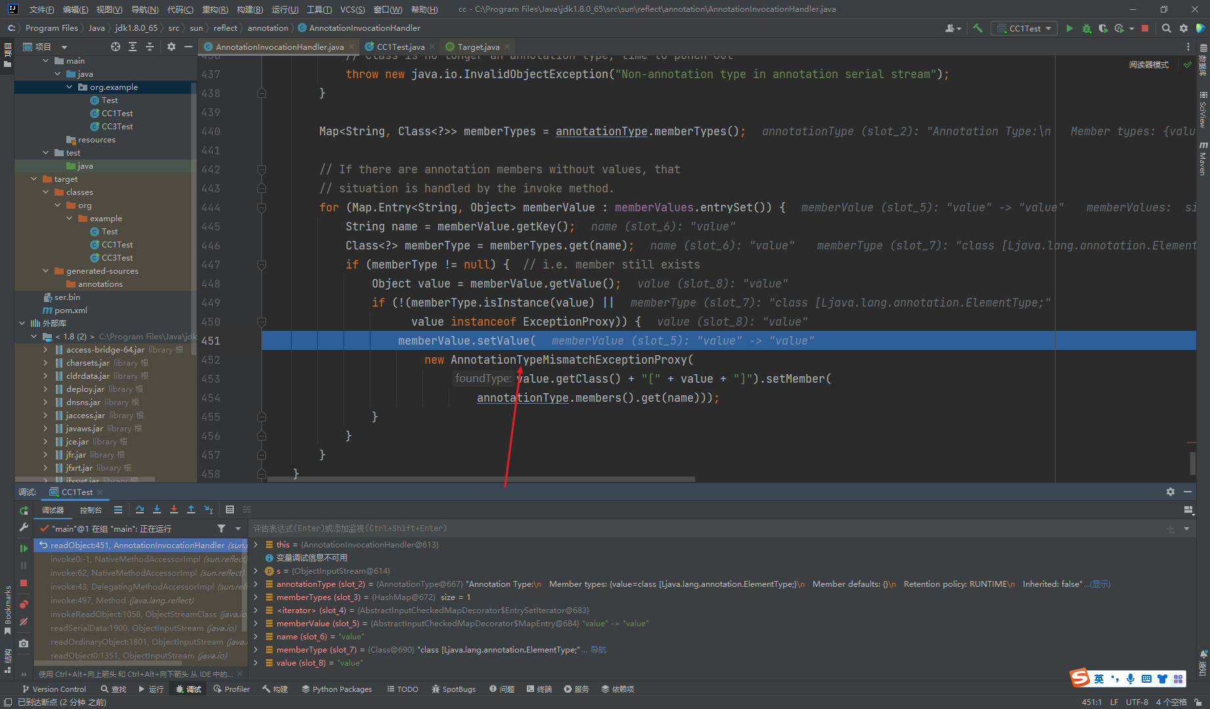
Task: Open debug panel settings gear
Action: click(x=1170, y=492)
